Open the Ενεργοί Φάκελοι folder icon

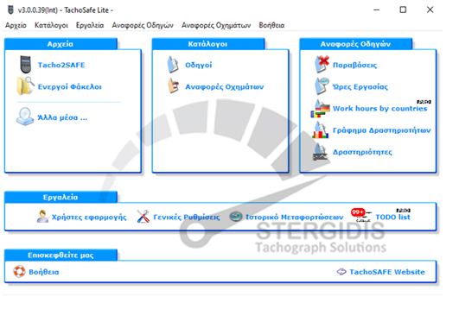point(25,86)
